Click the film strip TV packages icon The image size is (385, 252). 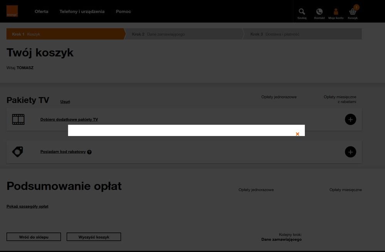18,119
